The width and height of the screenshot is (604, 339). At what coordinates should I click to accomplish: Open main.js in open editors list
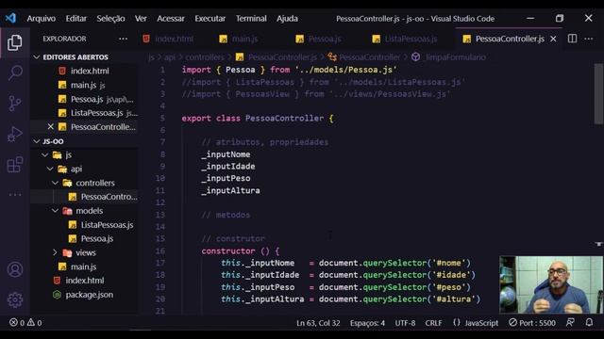pos(84,85)
